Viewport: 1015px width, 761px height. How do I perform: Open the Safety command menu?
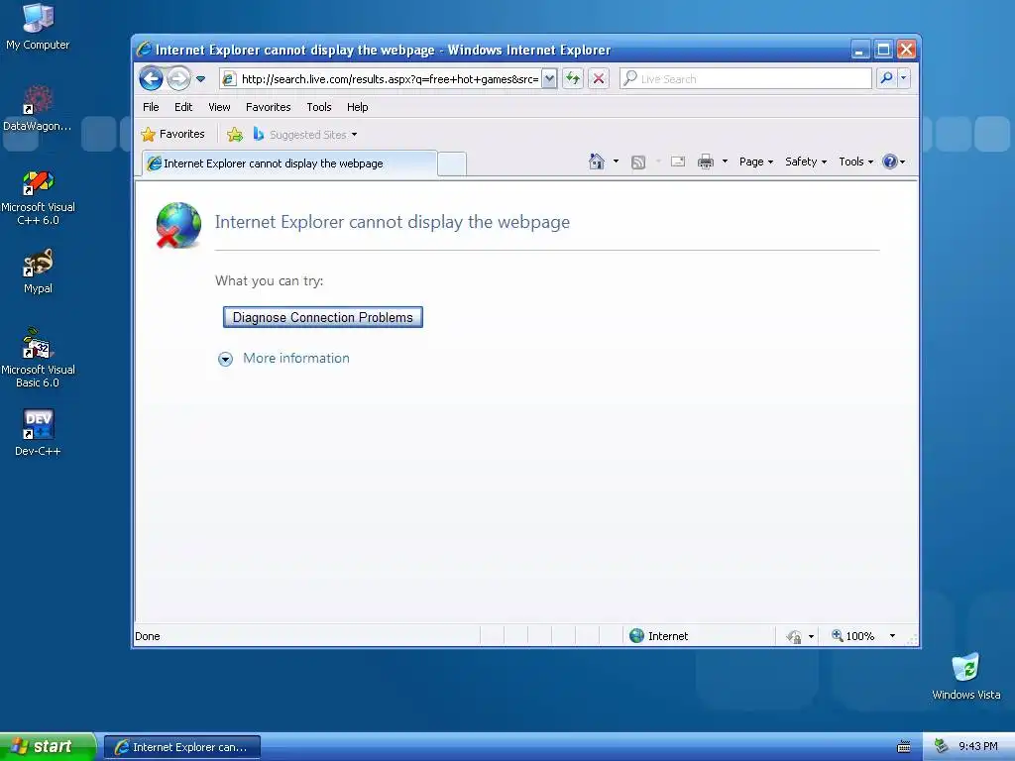tap(805, 162)
